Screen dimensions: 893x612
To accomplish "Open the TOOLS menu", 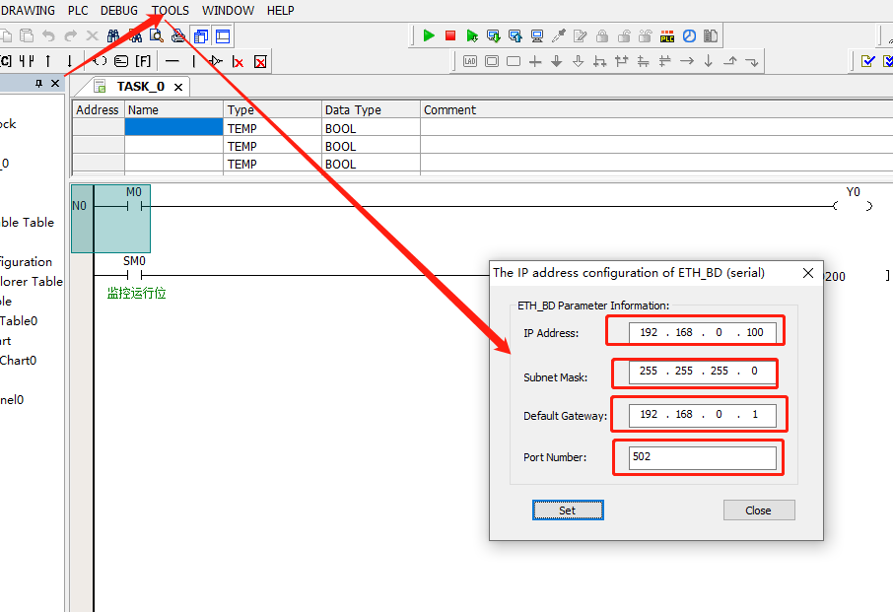I will [171, 11].
